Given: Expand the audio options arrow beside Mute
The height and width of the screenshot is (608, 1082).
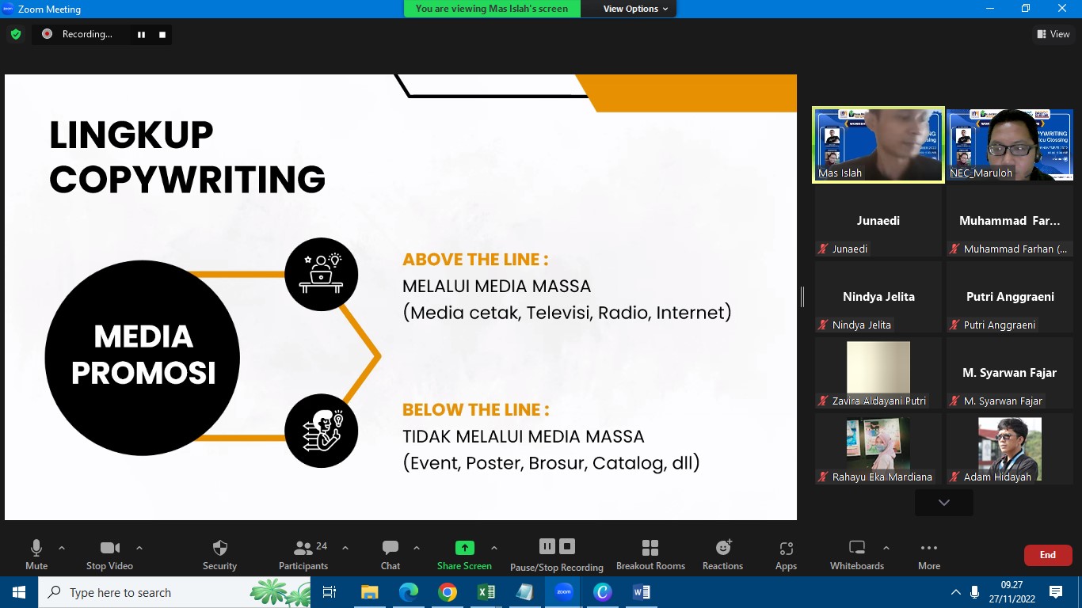Looking at the screenshot, I should click(x=62, y=548).
